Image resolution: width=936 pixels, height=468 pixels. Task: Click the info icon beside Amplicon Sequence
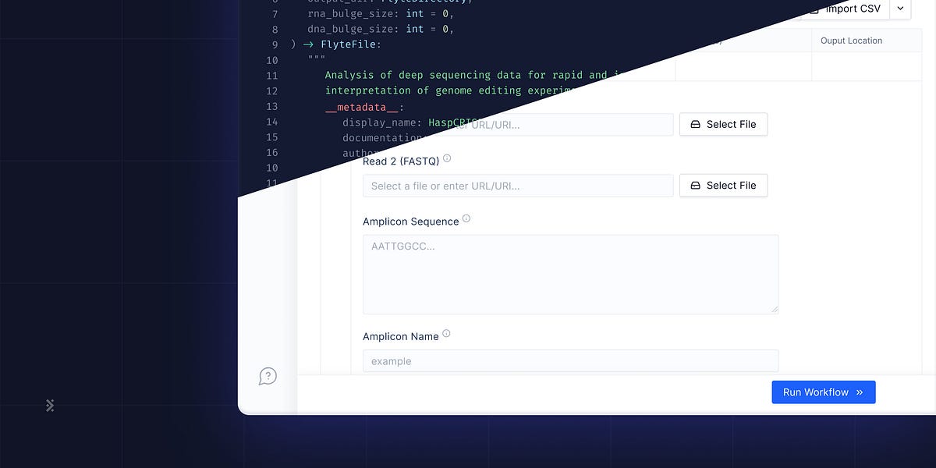tap(466, 218)
